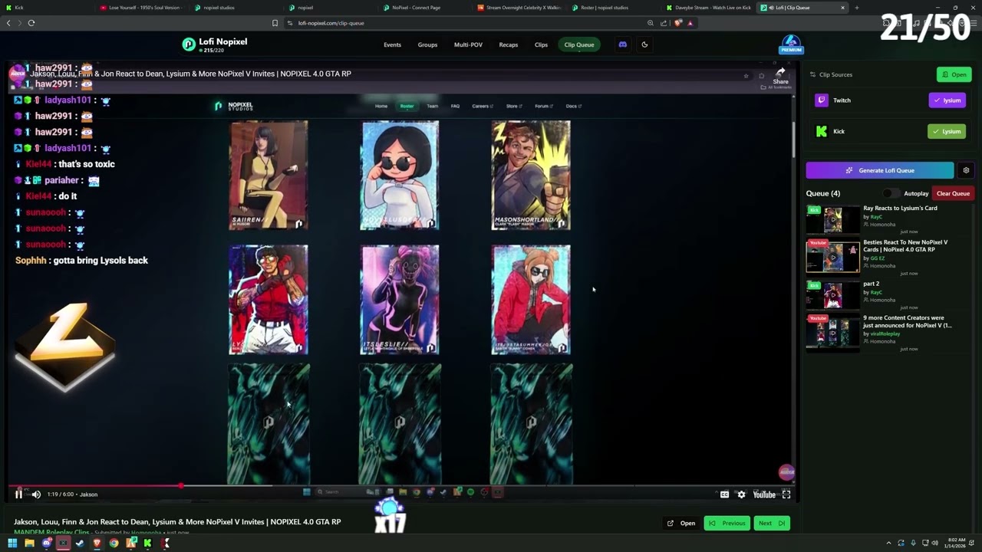The image size is (982, 552).
Task: Open Windows Start menu
Action: click(12, 544)
